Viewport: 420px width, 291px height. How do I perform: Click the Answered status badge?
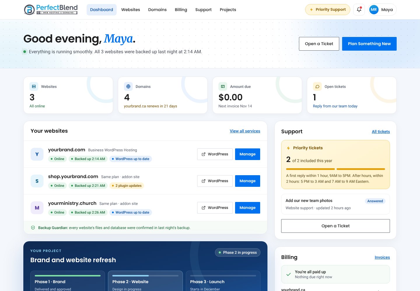click(x=375, y=201)
